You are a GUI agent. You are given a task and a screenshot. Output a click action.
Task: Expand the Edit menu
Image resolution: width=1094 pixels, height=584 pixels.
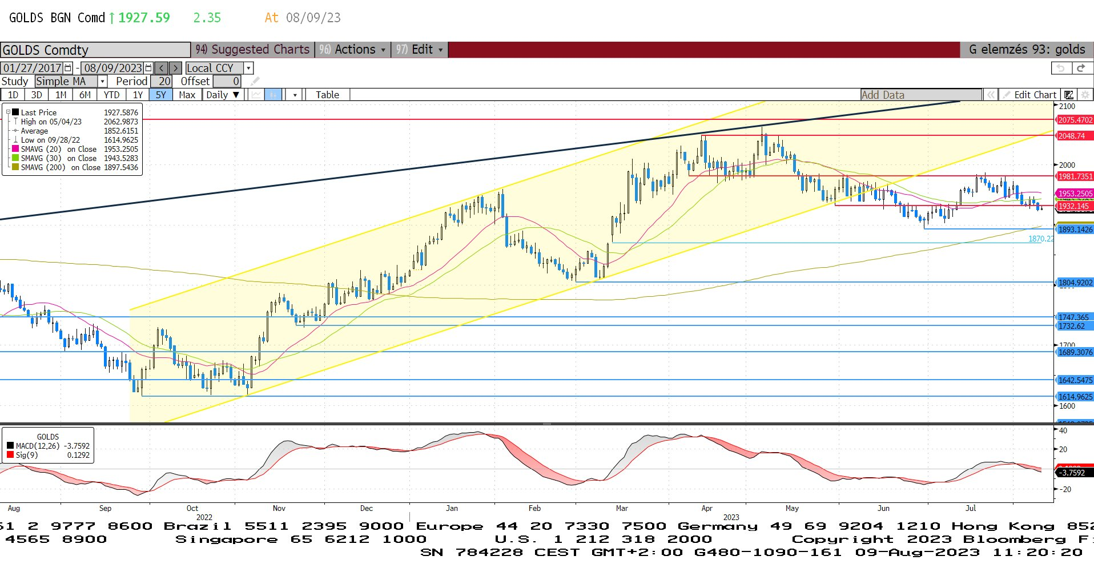point(420,49)
